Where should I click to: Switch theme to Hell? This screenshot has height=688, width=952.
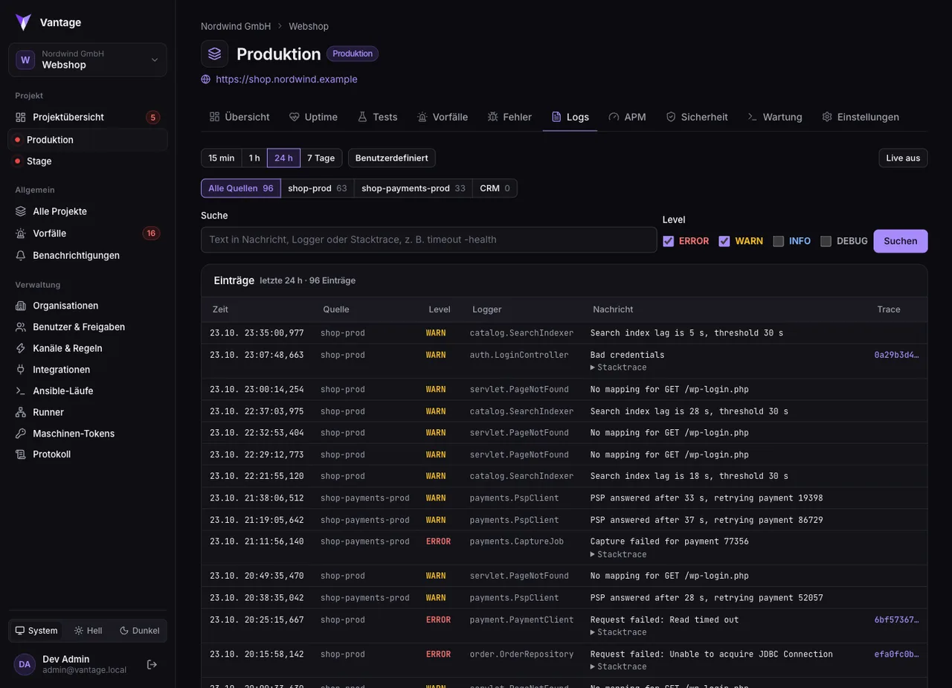tap(89, 631)
